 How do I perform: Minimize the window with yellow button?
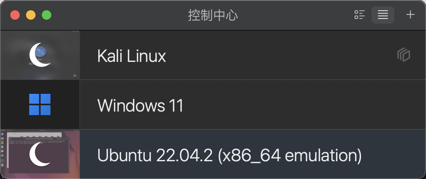(x=31, y=15)
